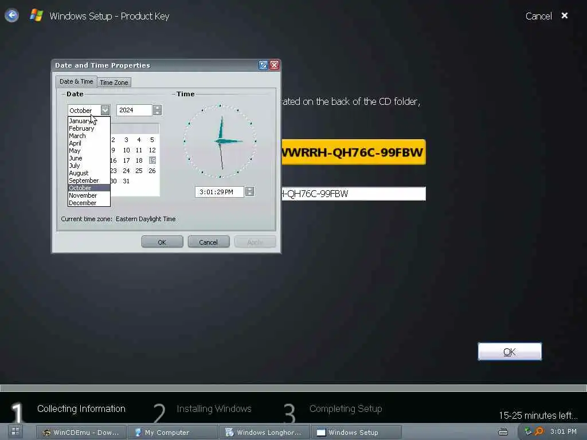The image size is (587, 440).
Task: Select highlighted day 19 in calendar
Action: 152,160
